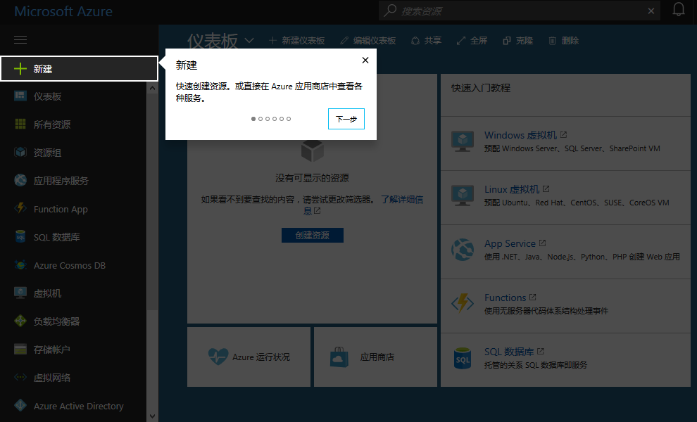Select the third tour step dot
Viewport: 697px width, 422px height.
click(x=268, y=119)
